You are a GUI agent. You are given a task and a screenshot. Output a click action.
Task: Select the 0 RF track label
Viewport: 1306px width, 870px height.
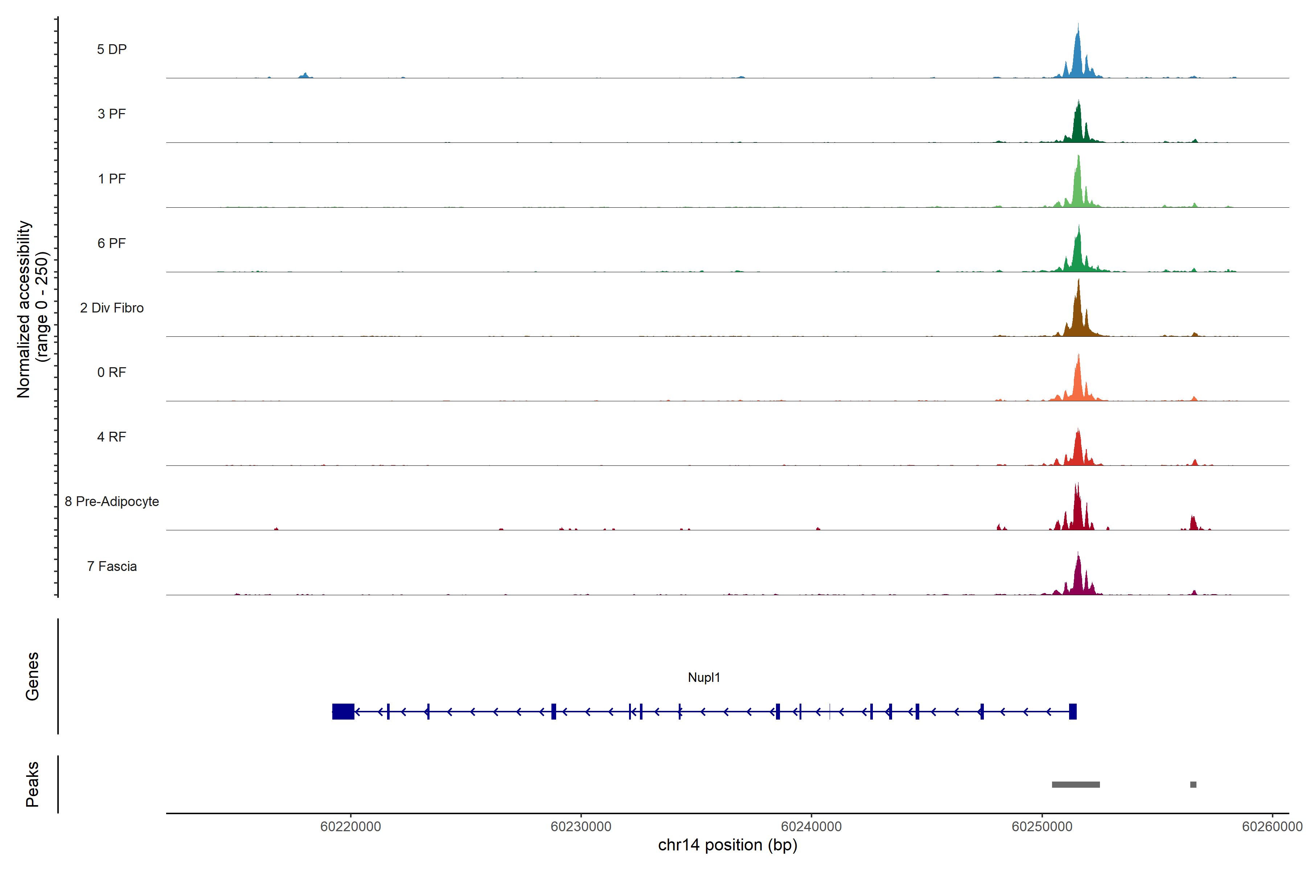coord(112,372)
